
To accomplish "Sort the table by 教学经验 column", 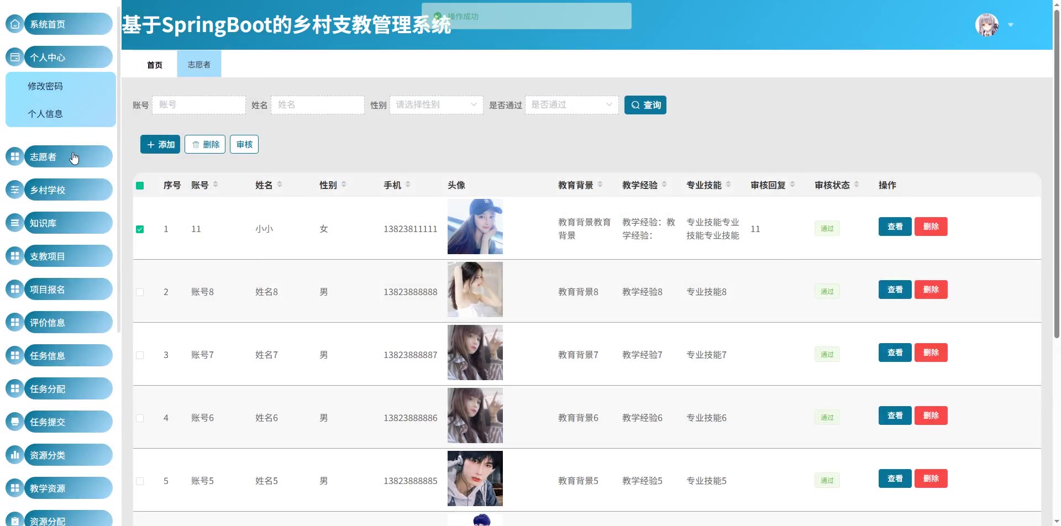I will pos(664,185).
